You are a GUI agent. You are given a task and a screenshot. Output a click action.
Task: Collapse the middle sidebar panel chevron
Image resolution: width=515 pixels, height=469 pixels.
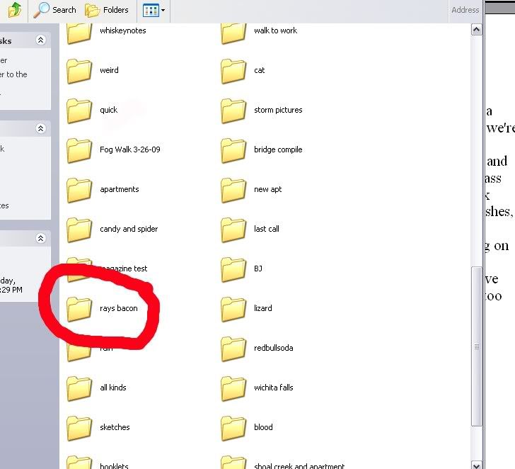point(40,129)
